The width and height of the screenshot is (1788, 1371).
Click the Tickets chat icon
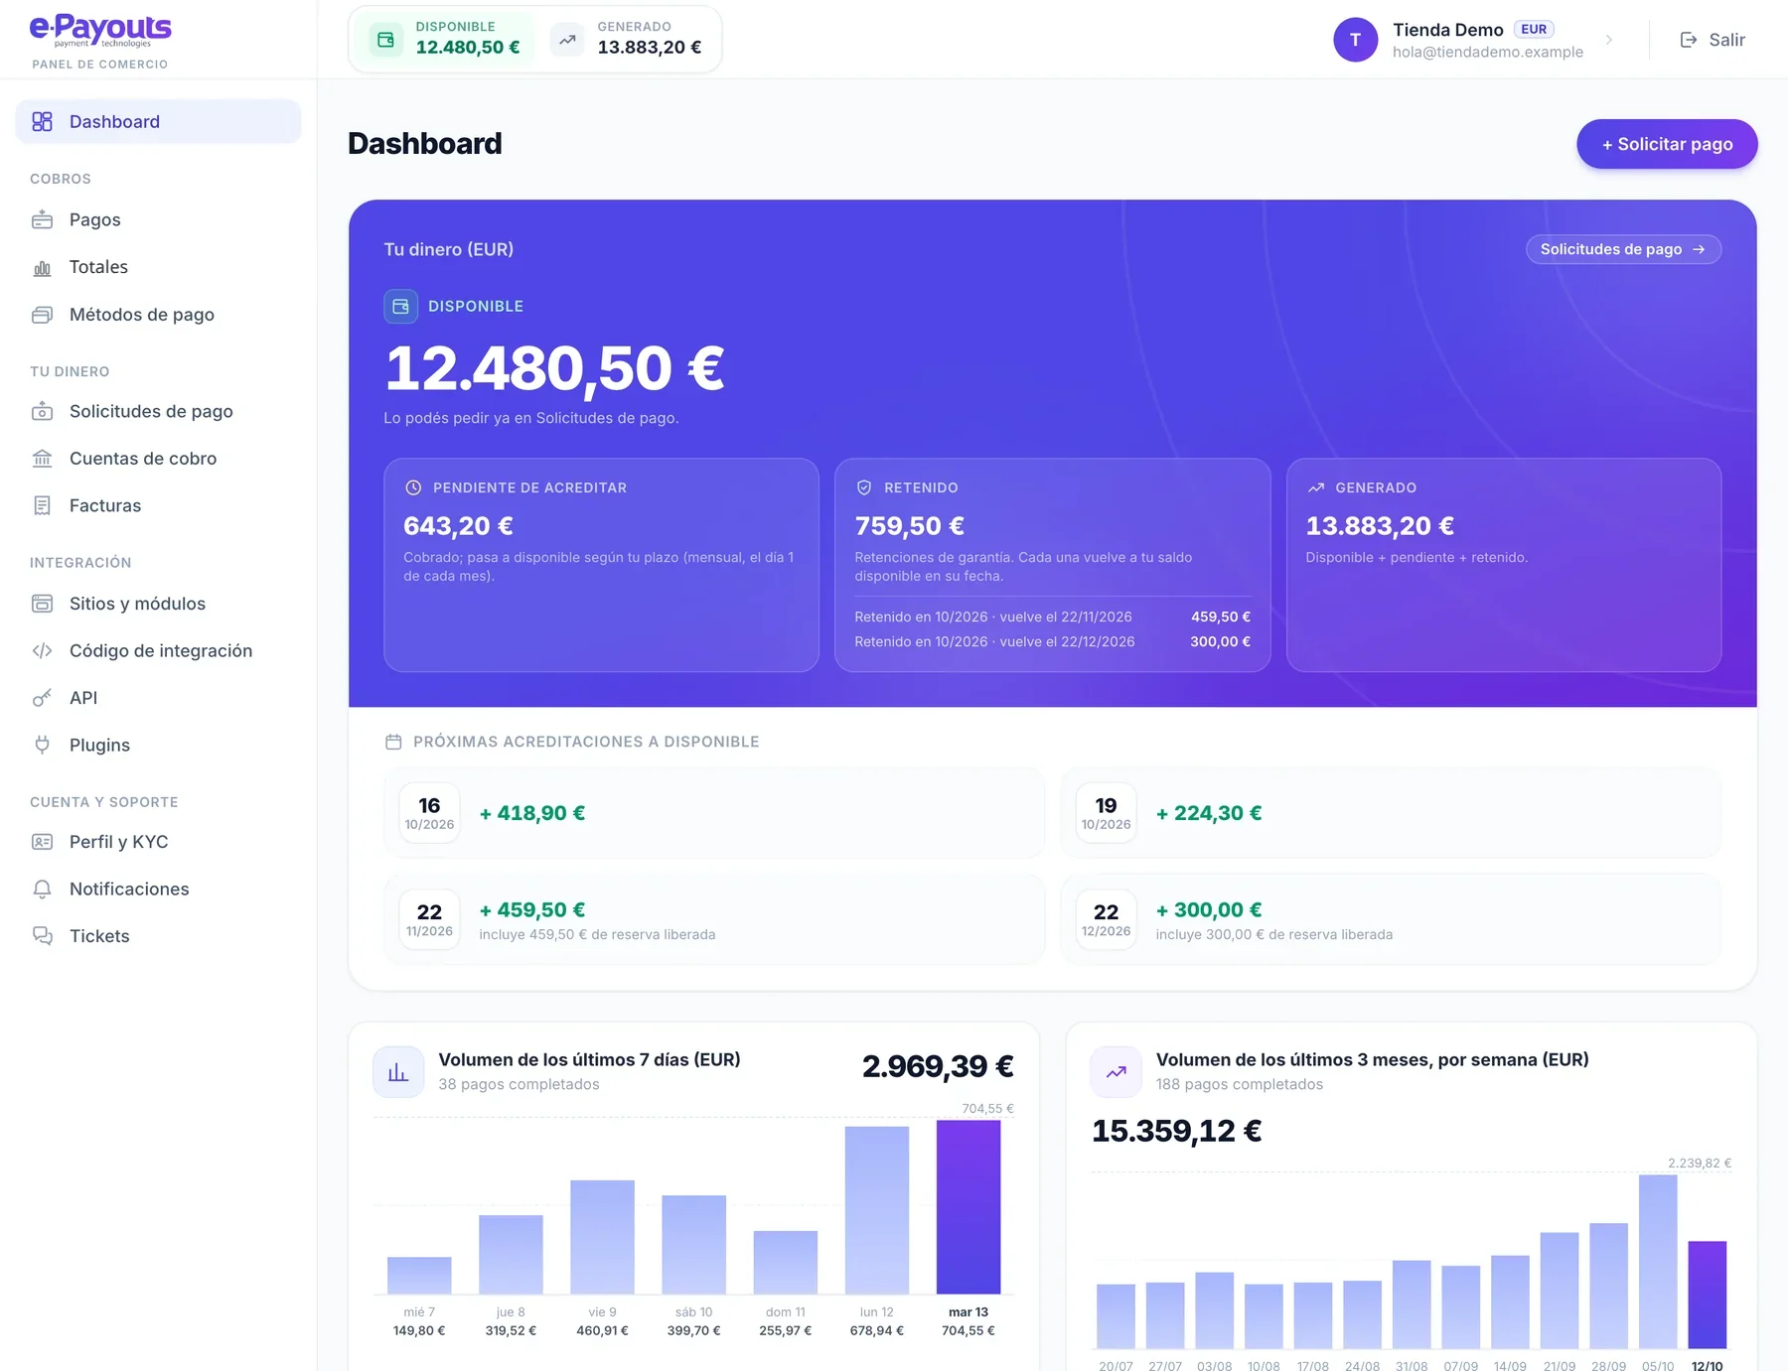[x=42, y=936]
